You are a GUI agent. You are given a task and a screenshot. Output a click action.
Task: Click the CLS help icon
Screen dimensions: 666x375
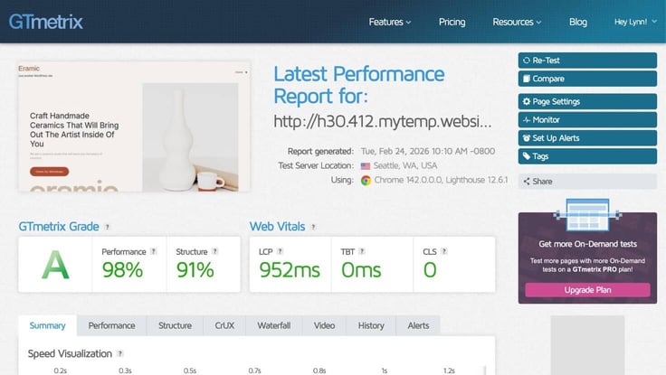click(444, 251)
